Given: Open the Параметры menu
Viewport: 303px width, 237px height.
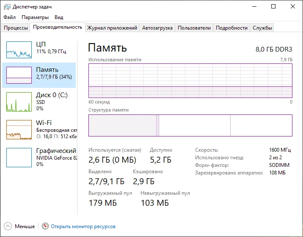Looking at the screenshot, I should click(35, 17).
